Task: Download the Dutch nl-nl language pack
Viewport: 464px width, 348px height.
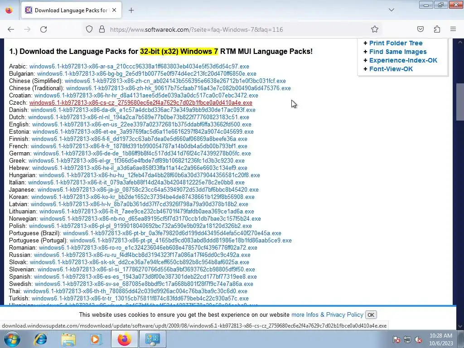Action: [x=139, y=117]
